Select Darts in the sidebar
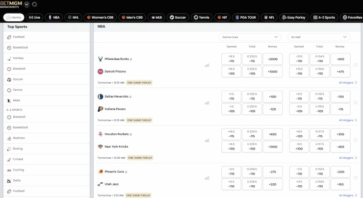 click(x=47, y=181)
